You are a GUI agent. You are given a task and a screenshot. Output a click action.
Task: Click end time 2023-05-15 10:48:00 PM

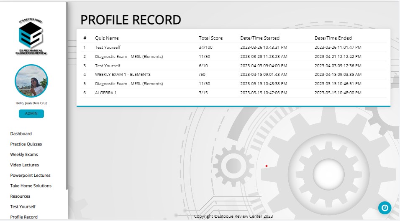point(338,93)
